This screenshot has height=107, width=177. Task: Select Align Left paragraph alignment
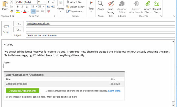[33, 11]
